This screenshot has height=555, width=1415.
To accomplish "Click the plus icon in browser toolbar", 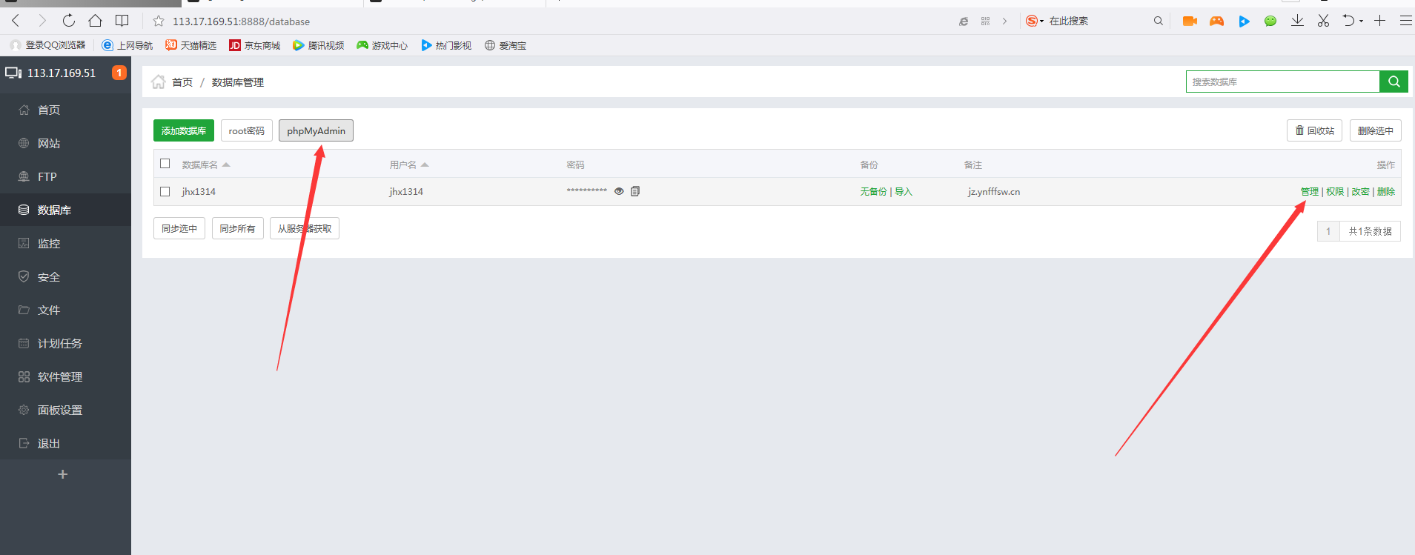I will coord(1379,21).
